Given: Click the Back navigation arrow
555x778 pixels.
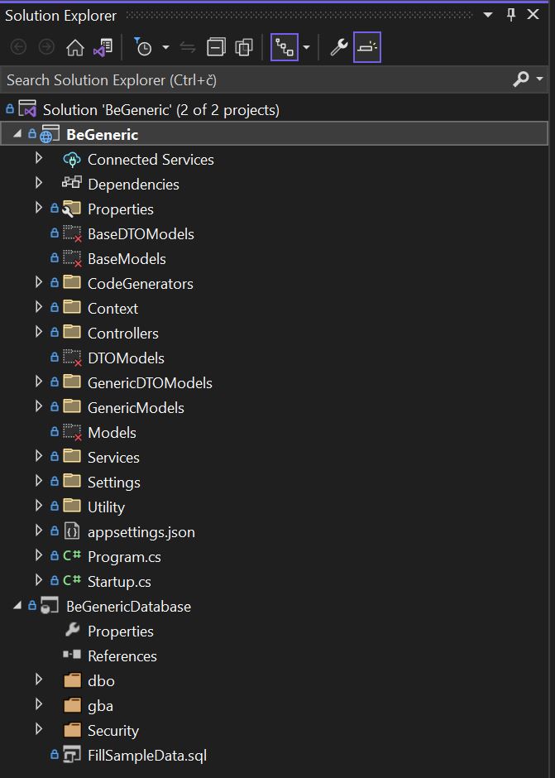Looking at the screenshot, I should [19, 48].
